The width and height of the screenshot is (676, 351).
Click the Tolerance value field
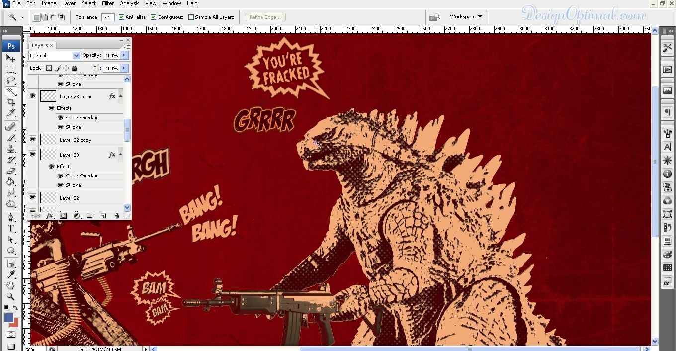click(x=108, y=17)
